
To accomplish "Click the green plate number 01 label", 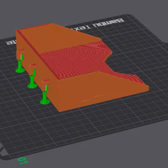I will coord(22,161).
